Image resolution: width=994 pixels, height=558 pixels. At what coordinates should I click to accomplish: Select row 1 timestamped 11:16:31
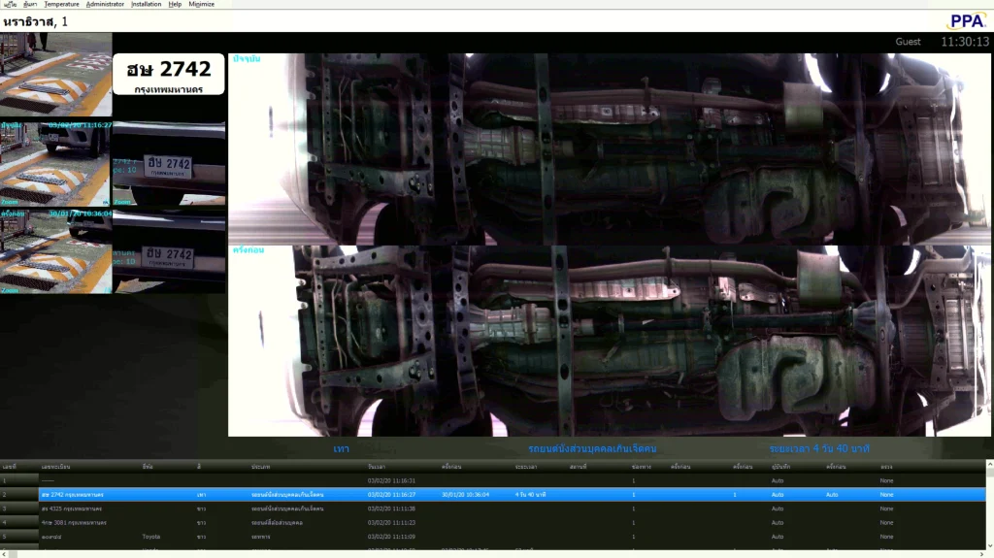485,480
